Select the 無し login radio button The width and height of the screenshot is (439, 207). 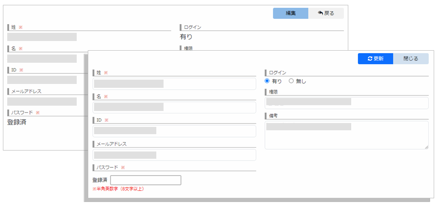(x=291, y=81)
